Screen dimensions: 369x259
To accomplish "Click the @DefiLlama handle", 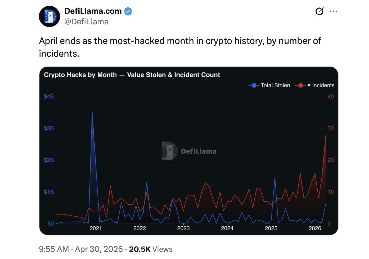I will 87,21.
